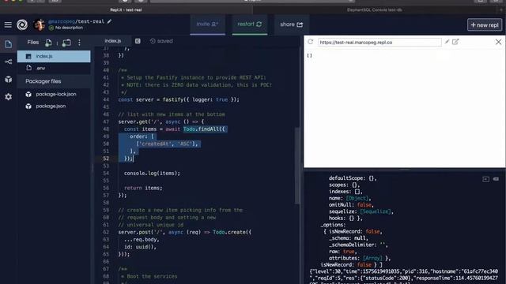Image resolution: width=506 pixels, height=284 pixels.
Task: Refresh the web preview
Action: click(311, 42)
